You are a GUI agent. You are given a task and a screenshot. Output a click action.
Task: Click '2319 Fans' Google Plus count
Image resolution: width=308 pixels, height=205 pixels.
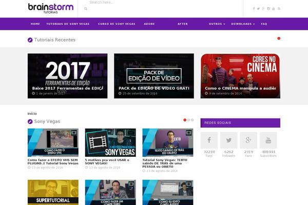248,153
